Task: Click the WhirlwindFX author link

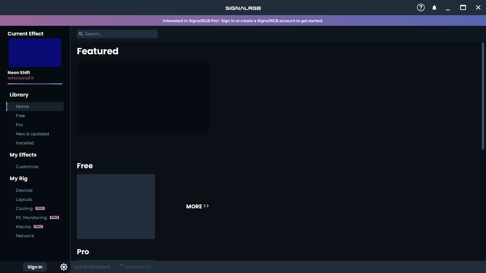Action: click(21, 78)
